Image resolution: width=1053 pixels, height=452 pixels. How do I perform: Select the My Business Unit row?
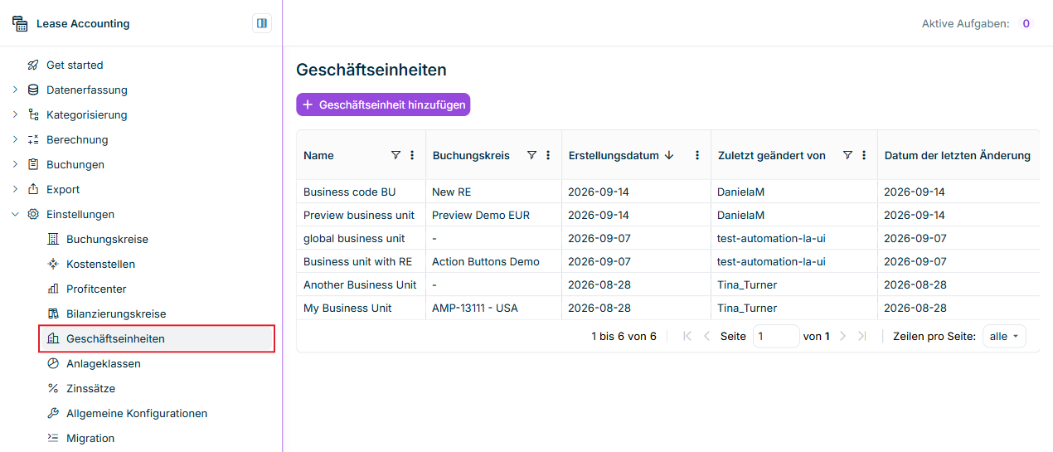coord(667,308)
